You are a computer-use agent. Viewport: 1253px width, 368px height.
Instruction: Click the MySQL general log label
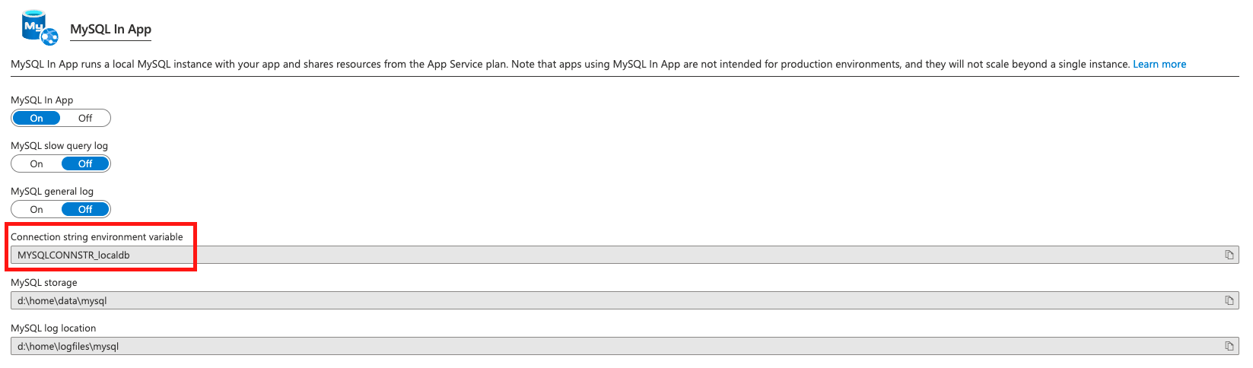pyautogui.click(x=52, y=191)
